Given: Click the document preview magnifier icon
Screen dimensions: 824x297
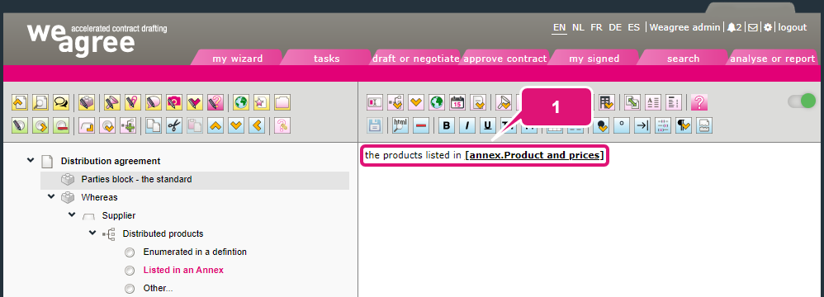Looking at the screenshot, I should (40, 102).
